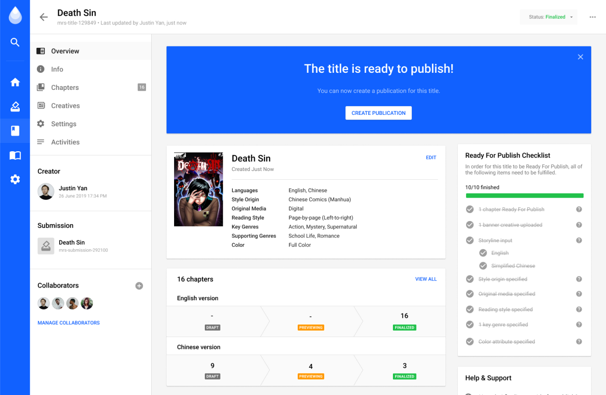Click the Manage Collaborators link

coord(68,323)
